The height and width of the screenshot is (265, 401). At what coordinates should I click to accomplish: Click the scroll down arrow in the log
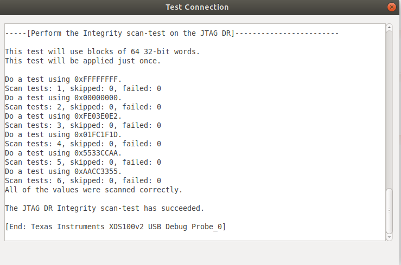point(389,237)
